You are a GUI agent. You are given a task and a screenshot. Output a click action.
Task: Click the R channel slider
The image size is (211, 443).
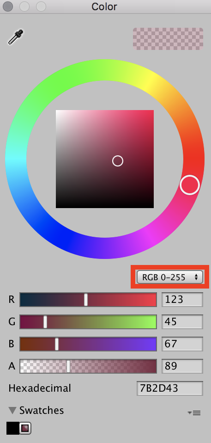point(88,300)
